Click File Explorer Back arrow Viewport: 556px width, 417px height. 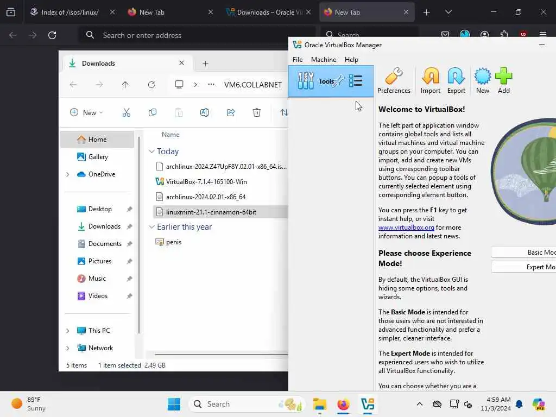tap(73, 84)
